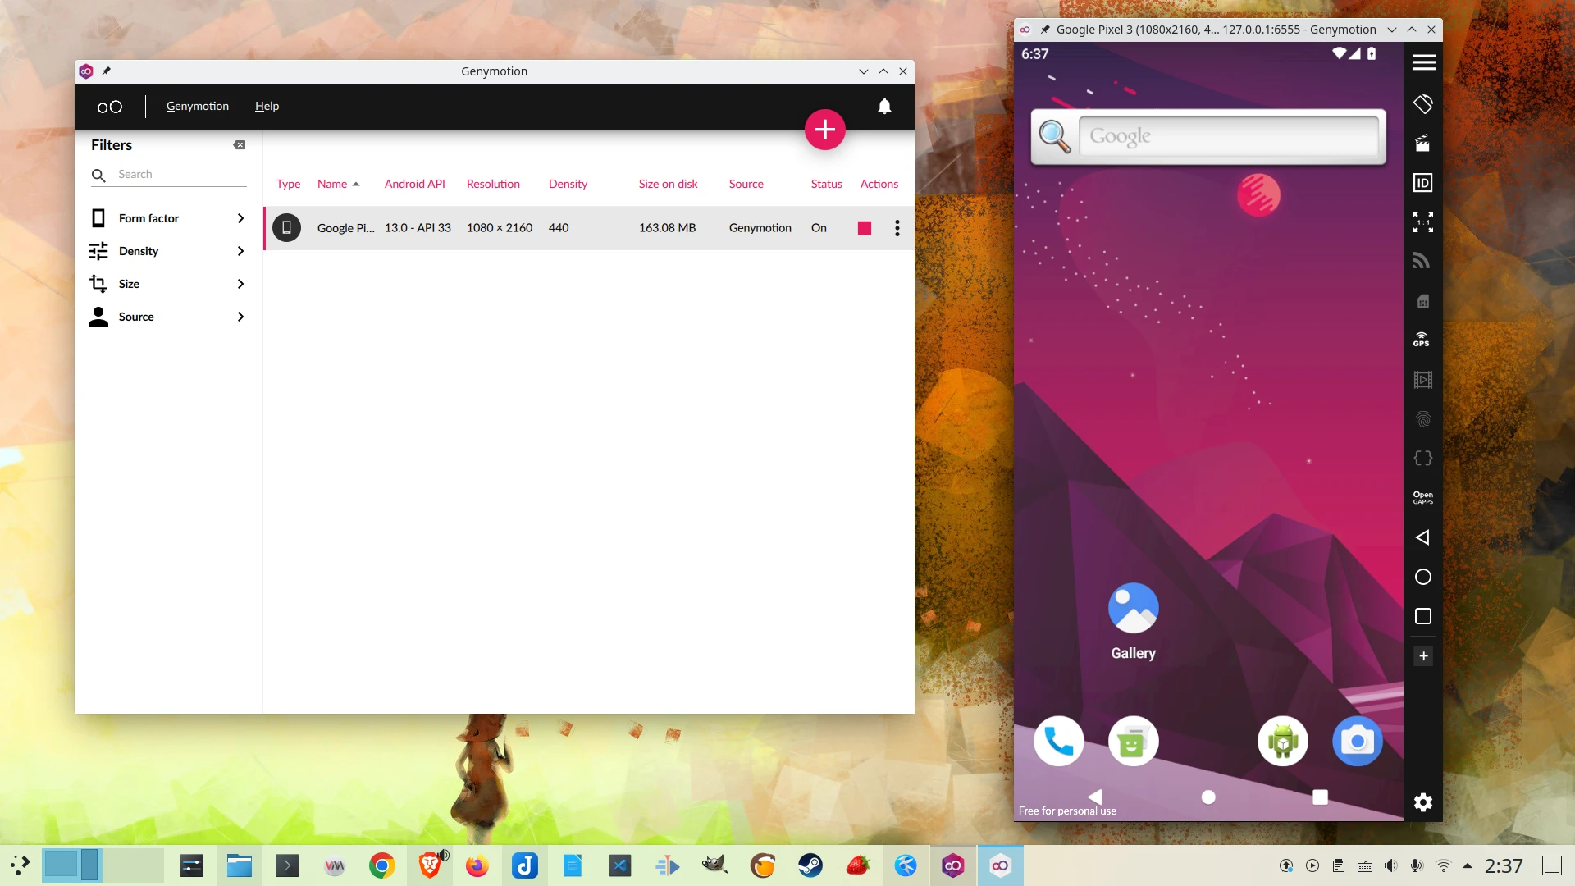
Task: Open notifications bell in Genymotion
Action: (884, 106)
